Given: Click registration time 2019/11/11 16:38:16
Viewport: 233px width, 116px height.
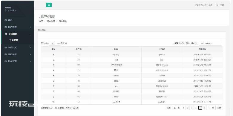Looking at the screenshot, I should point(202,86).
